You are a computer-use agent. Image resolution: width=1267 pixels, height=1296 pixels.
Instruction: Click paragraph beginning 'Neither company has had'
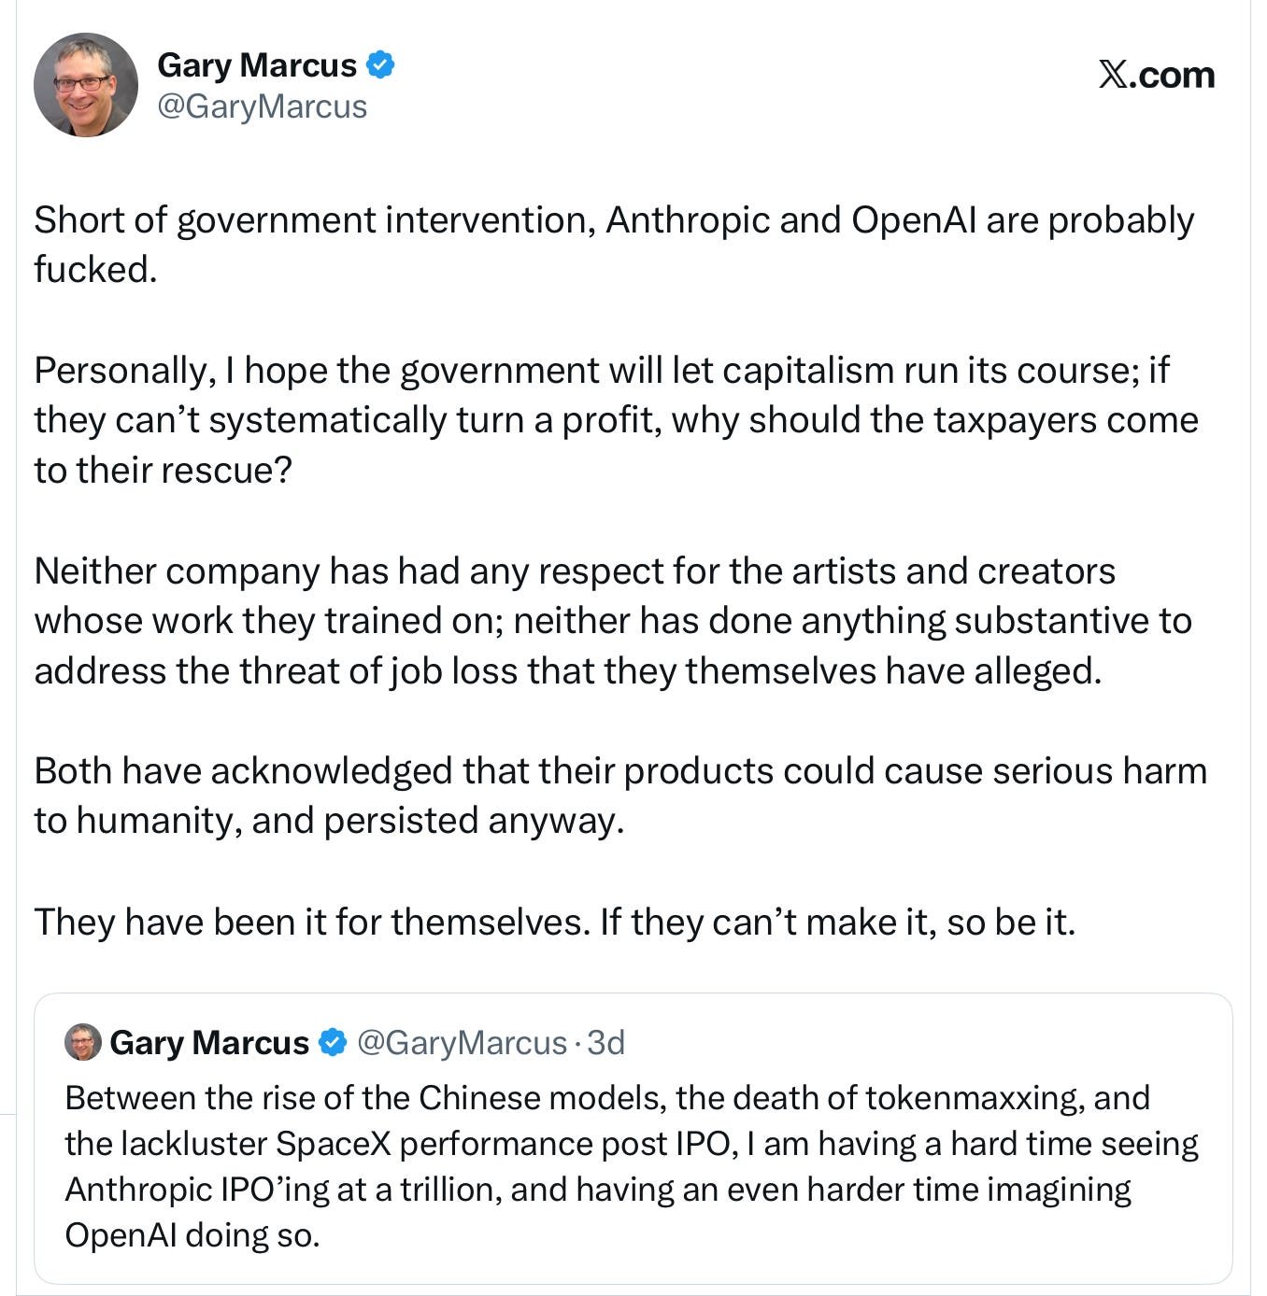pos(613,621)
